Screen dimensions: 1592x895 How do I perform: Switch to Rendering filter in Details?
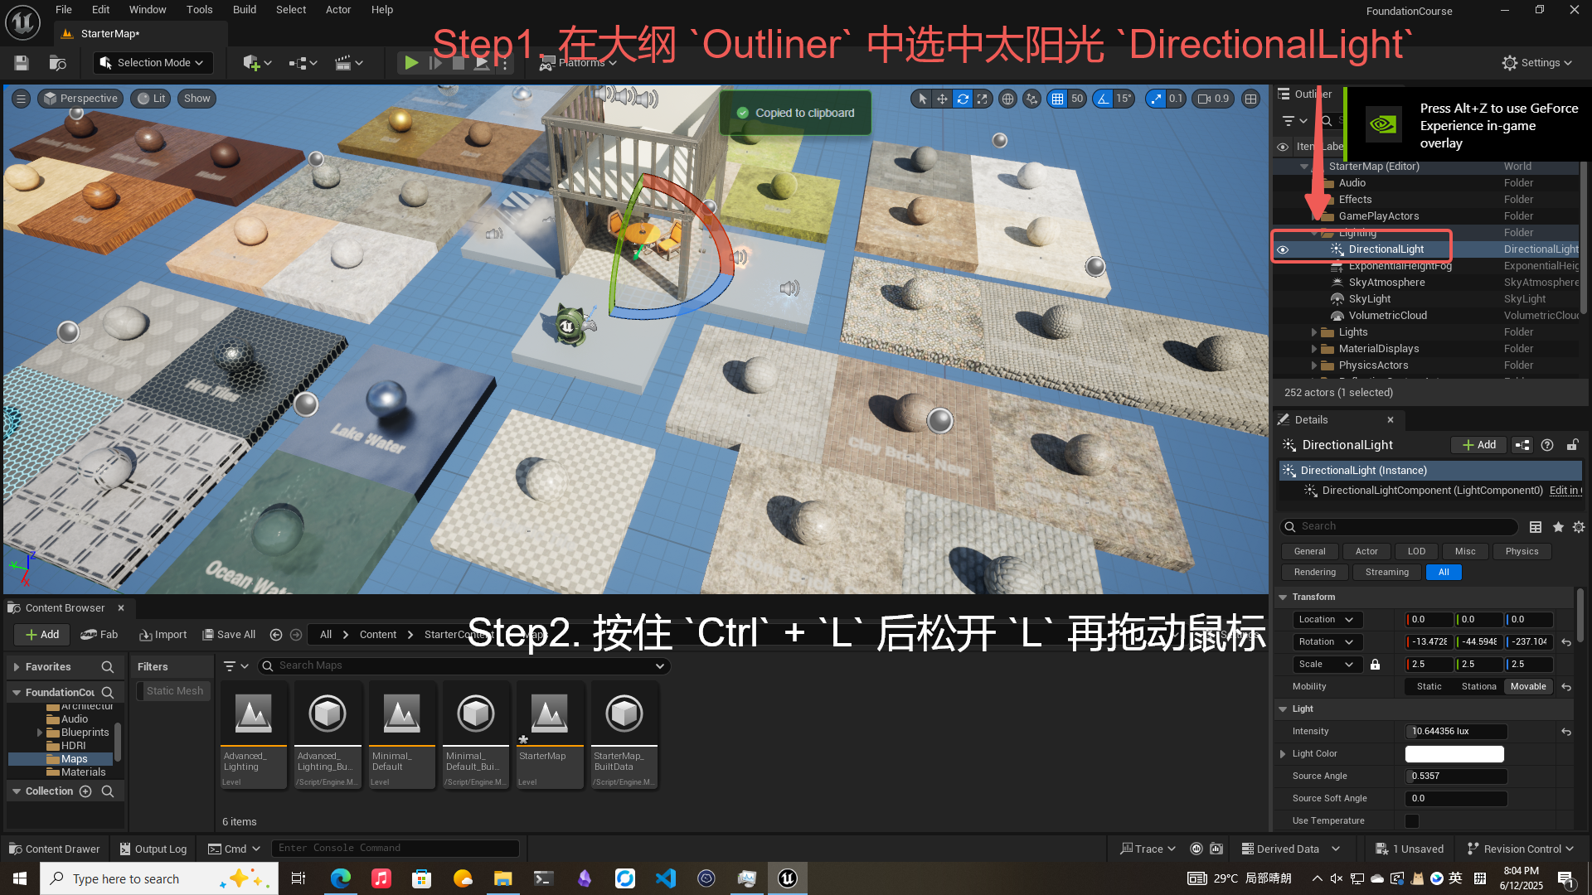[x=1314, y=573]
